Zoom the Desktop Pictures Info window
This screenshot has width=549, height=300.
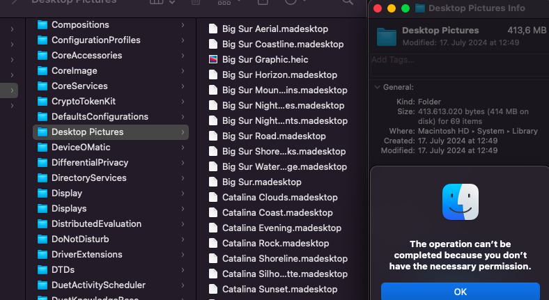(x=405, y=8)
